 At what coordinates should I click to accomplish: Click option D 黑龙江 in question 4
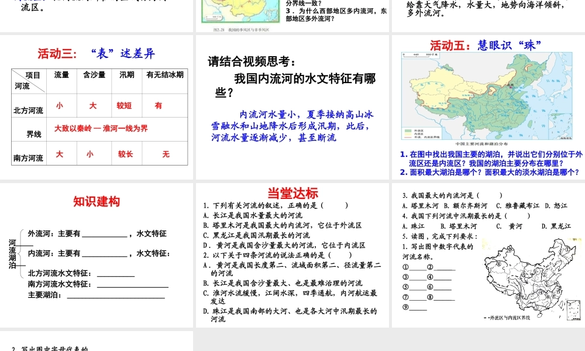(556, 226)
